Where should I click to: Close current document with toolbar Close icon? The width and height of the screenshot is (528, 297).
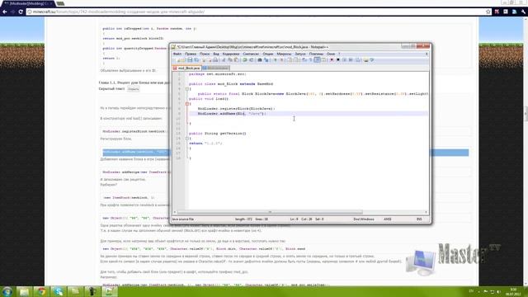pos(204,60)
